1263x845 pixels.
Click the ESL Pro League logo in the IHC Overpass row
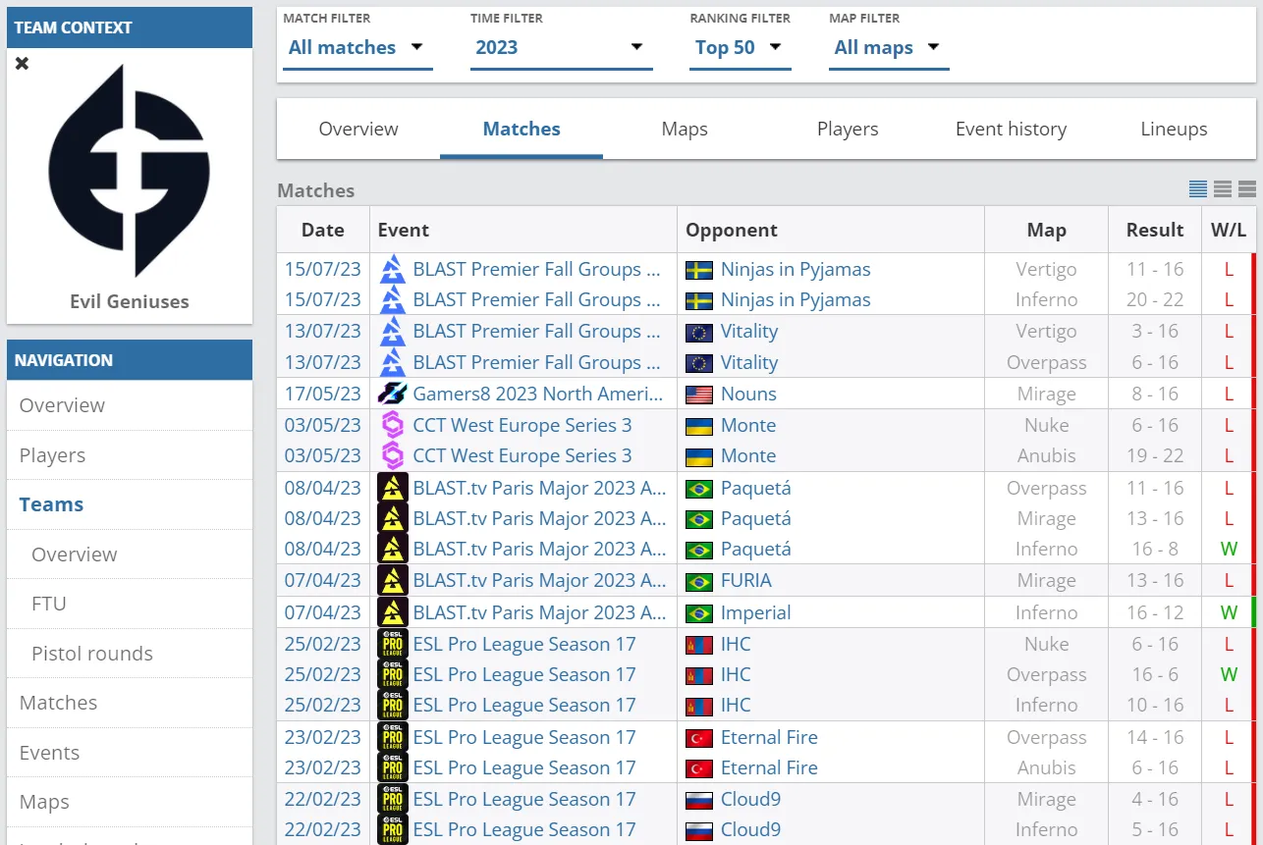coord(393,675)
